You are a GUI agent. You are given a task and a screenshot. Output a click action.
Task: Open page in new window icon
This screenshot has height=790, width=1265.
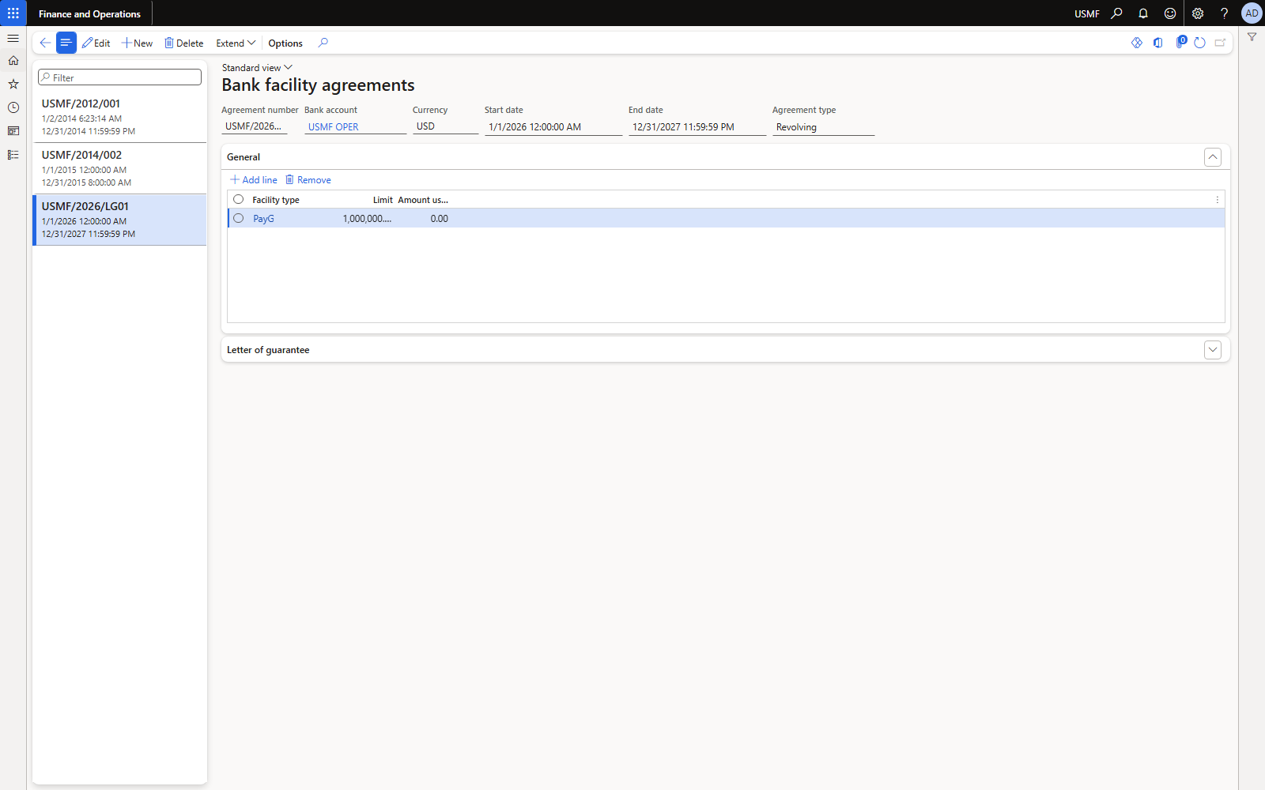[x=1220, y=43]
